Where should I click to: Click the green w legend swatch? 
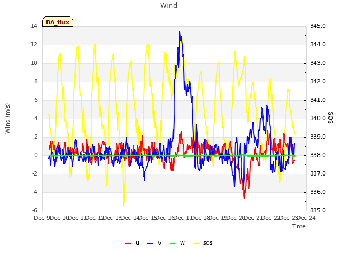click(173, 244)
